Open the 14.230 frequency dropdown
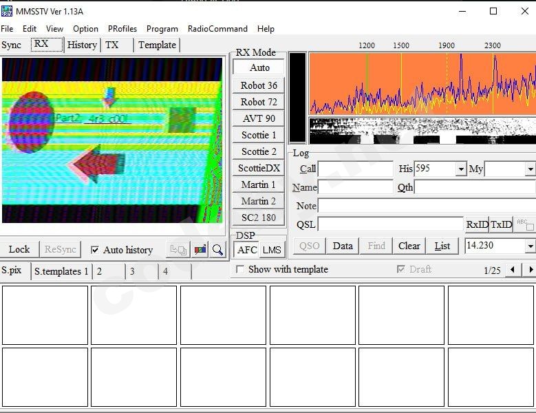The image size is (536, 413). pos(530,246)
